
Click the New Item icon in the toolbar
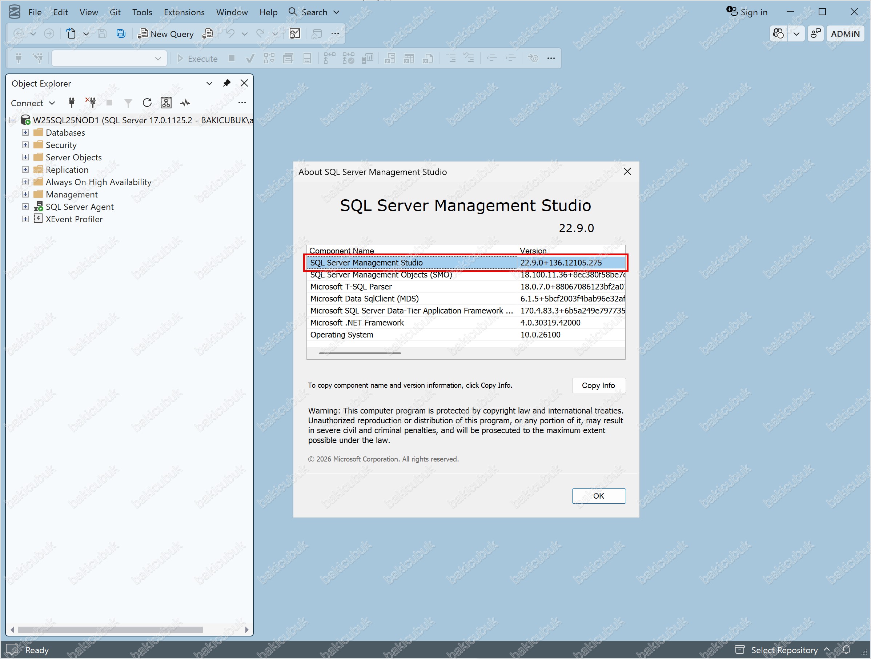tap(71, 33)
